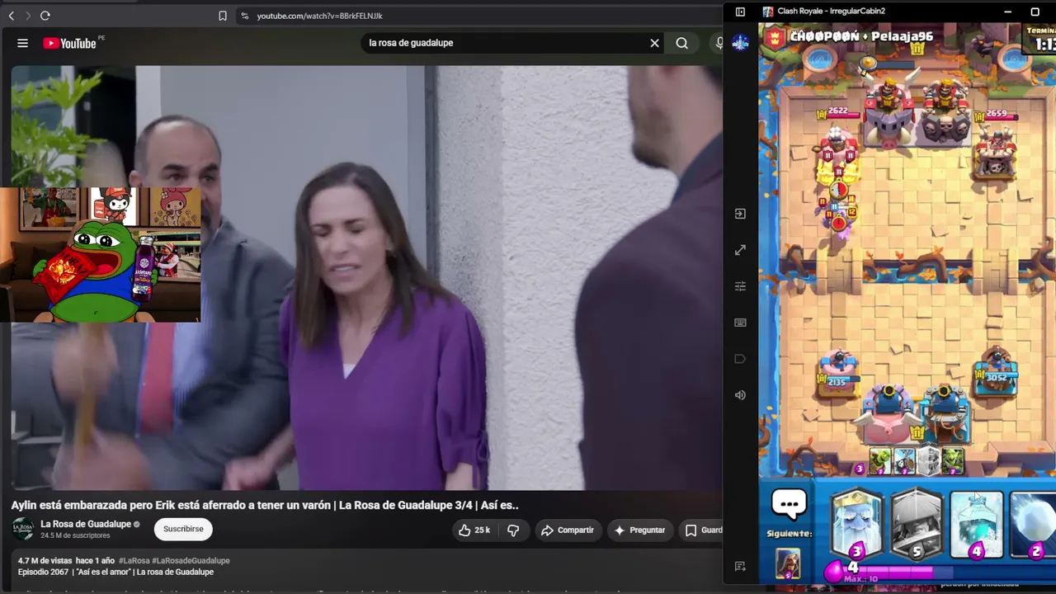The image size is (1056, 594).
Task: View site information icon beside the URL
Action: tap(244, 16)
